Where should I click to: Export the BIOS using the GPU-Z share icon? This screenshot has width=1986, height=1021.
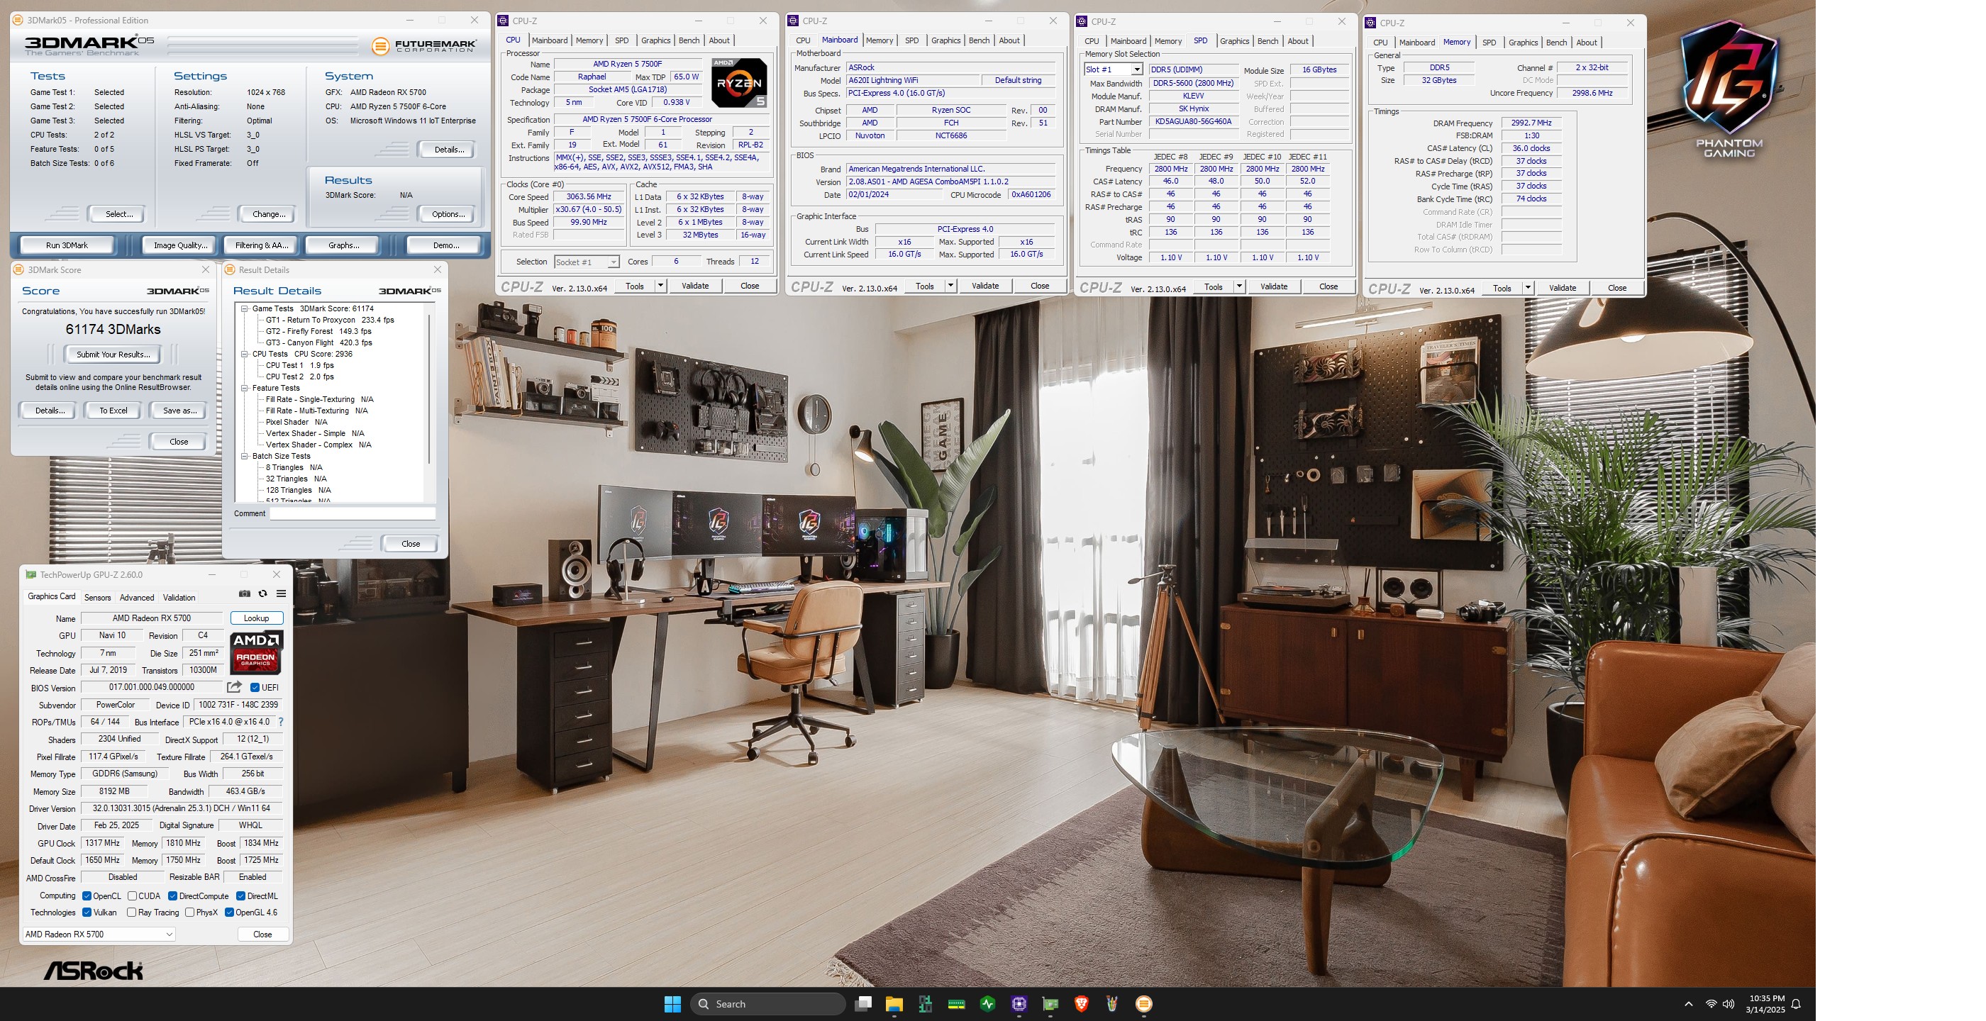(x=234, y=686)
